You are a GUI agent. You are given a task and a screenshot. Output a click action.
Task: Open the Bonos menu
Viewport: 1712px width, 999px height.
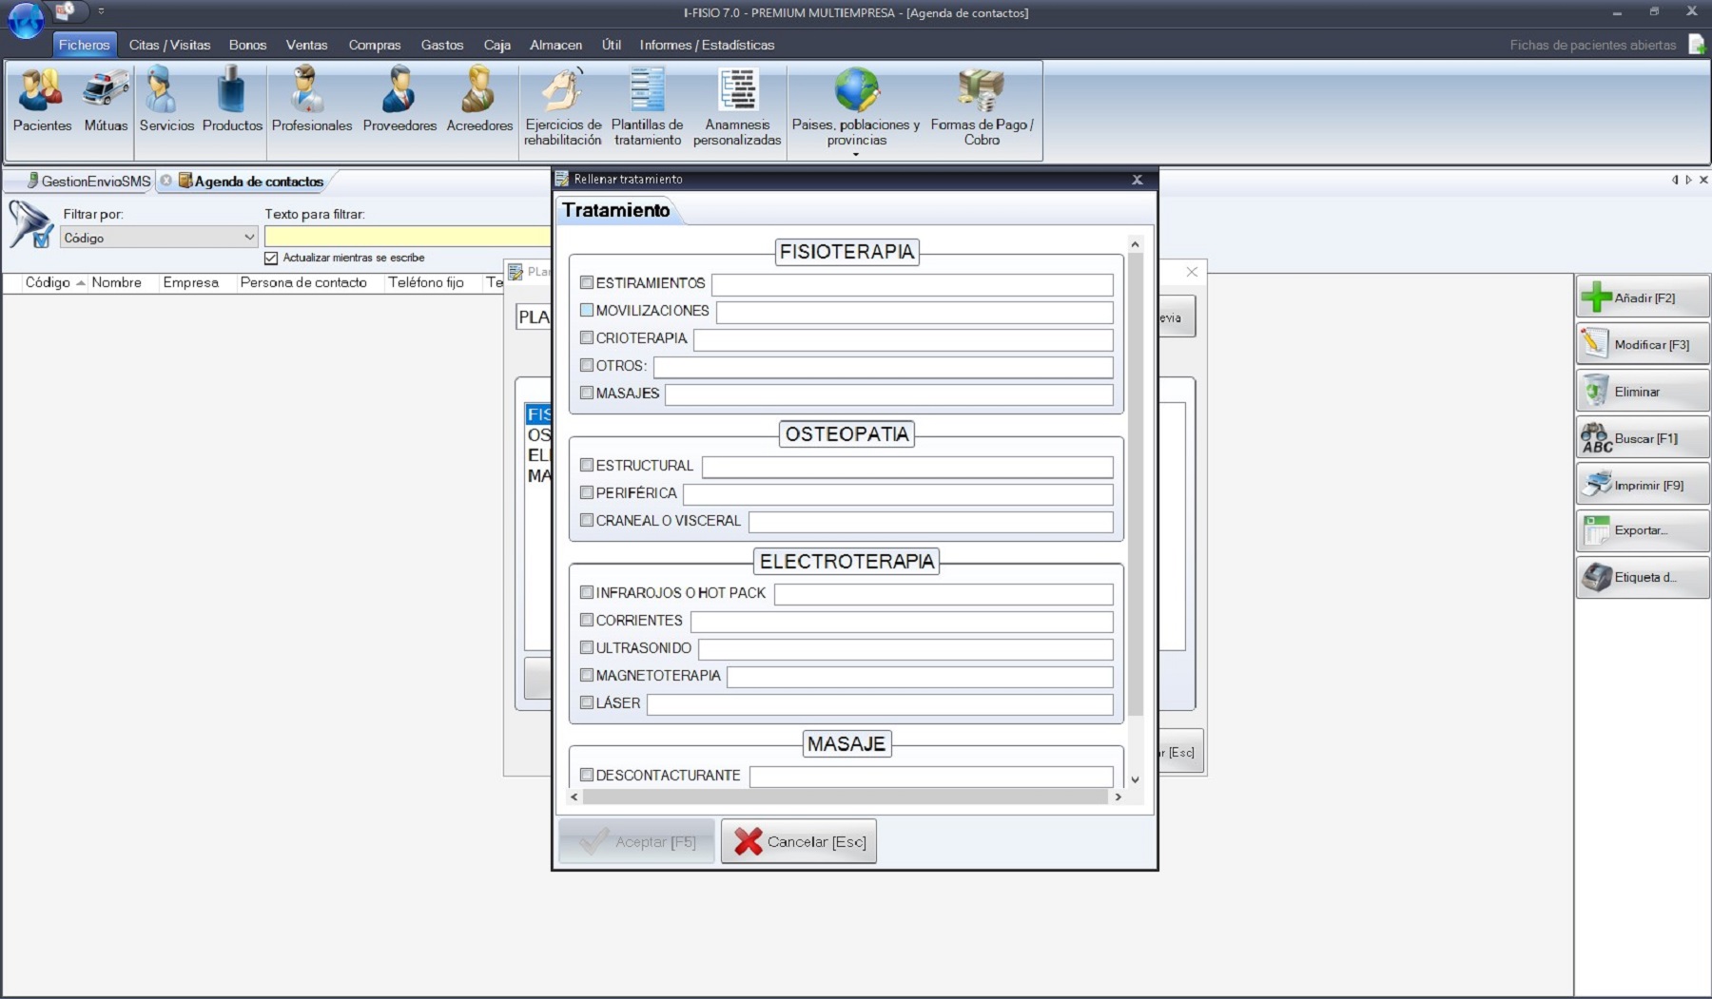click(247, 45)
